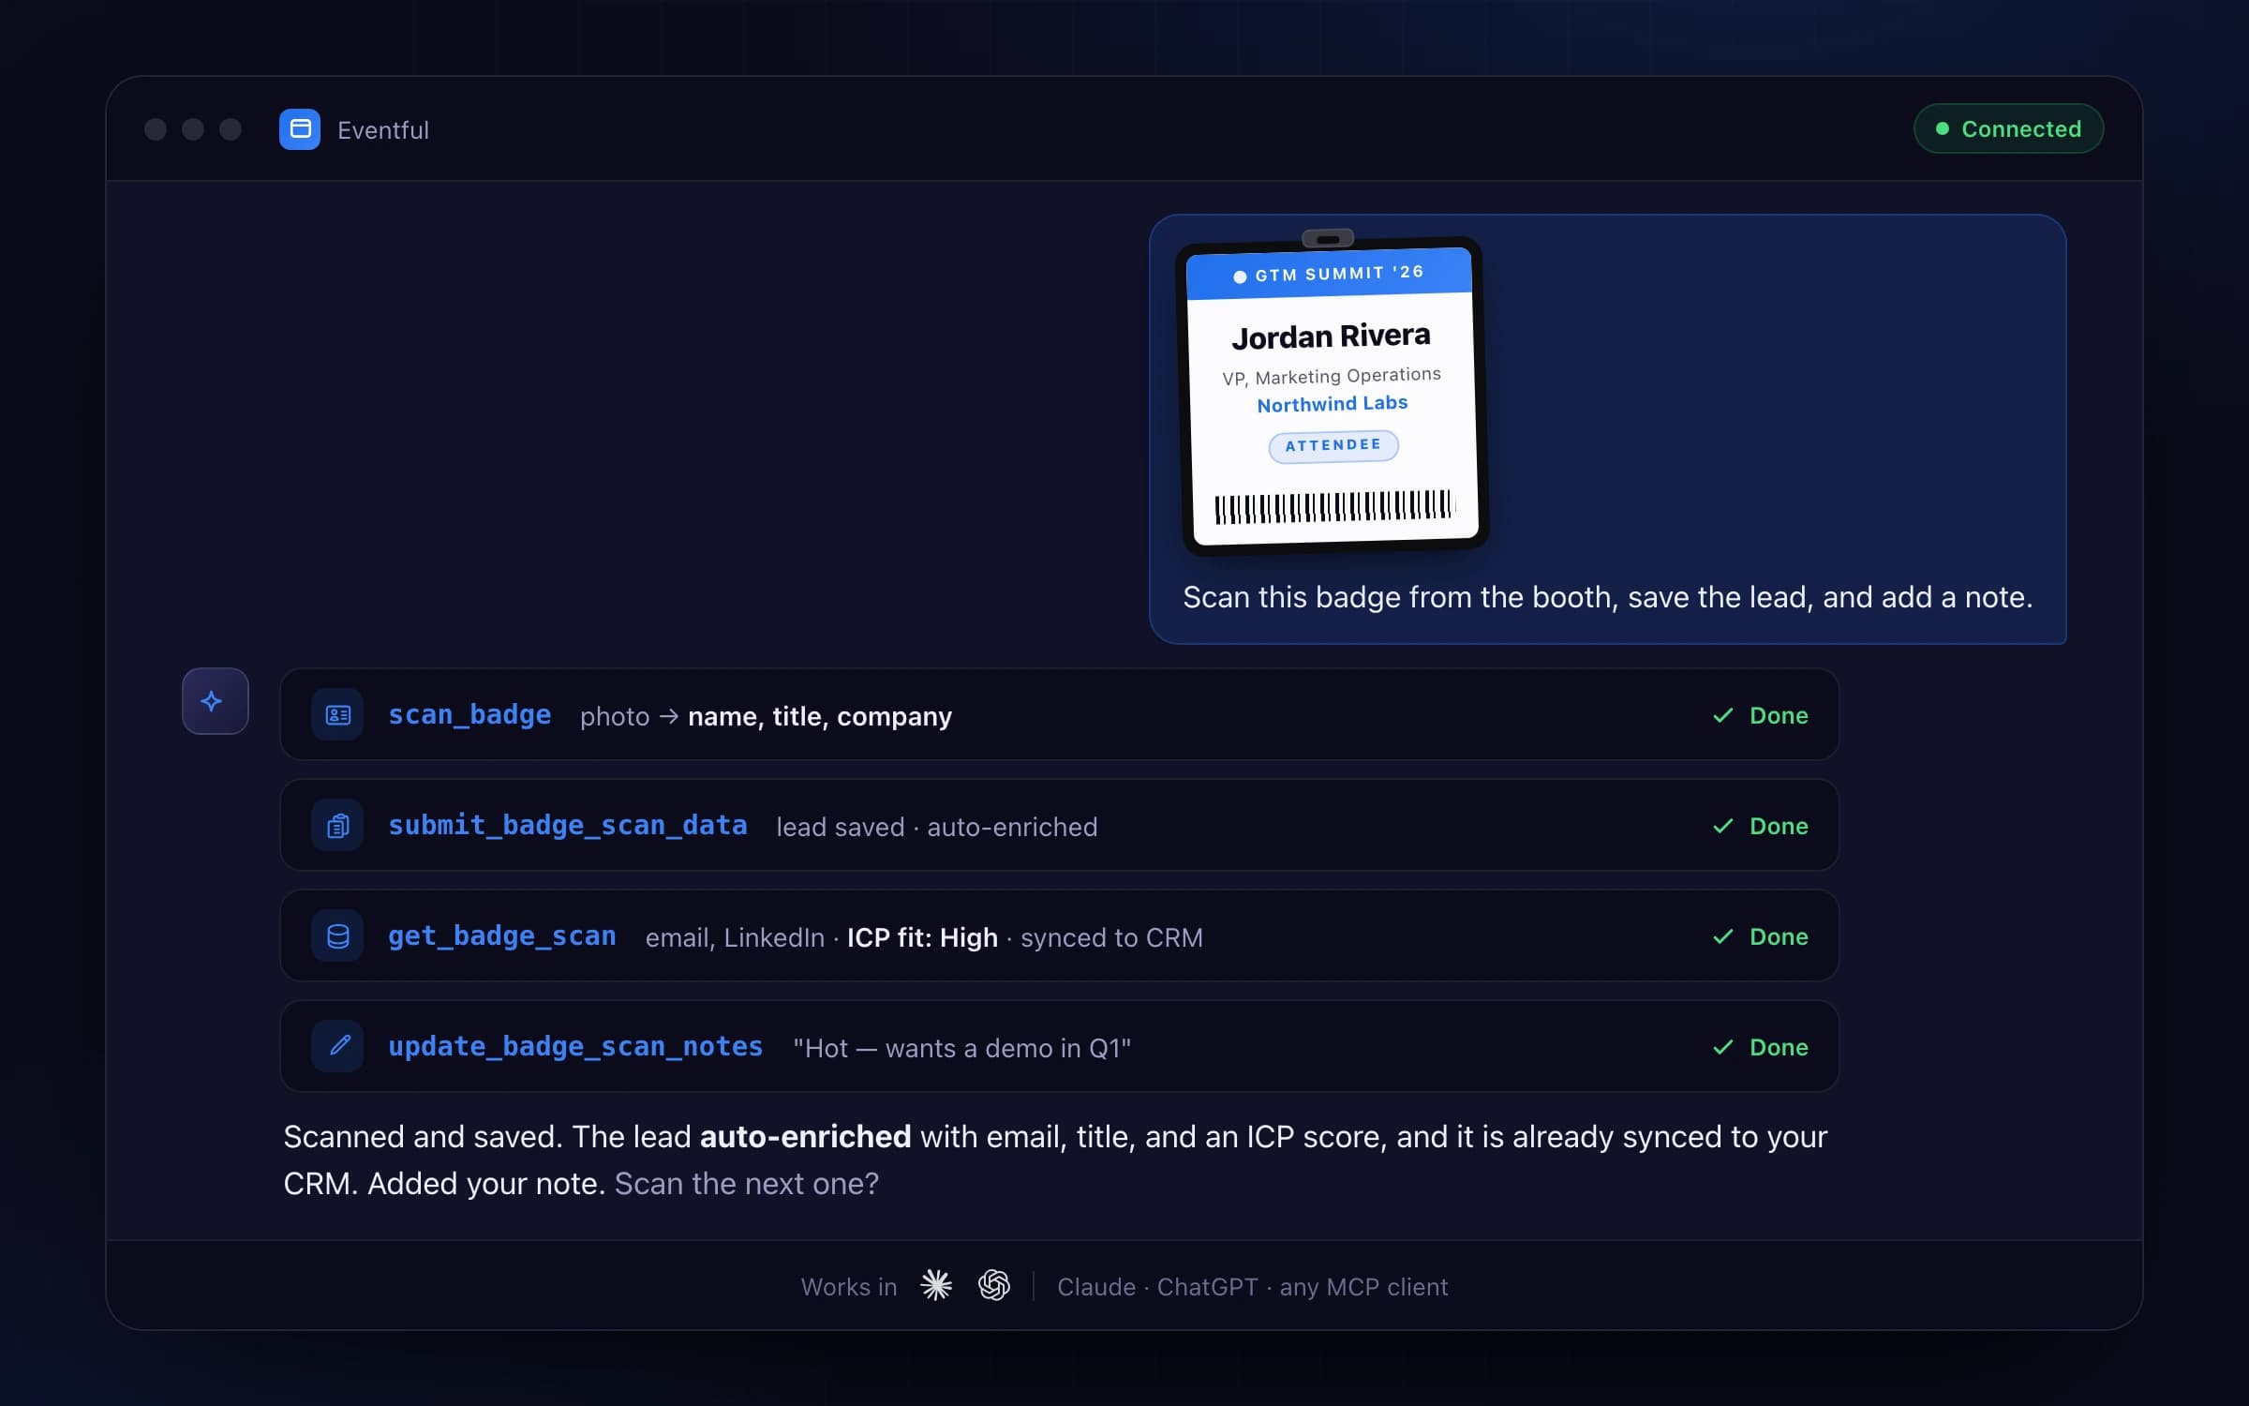Viewport: 2249px width, 1406px height.
Task: Click the Connected status badge
Action: click(2008, 128)
